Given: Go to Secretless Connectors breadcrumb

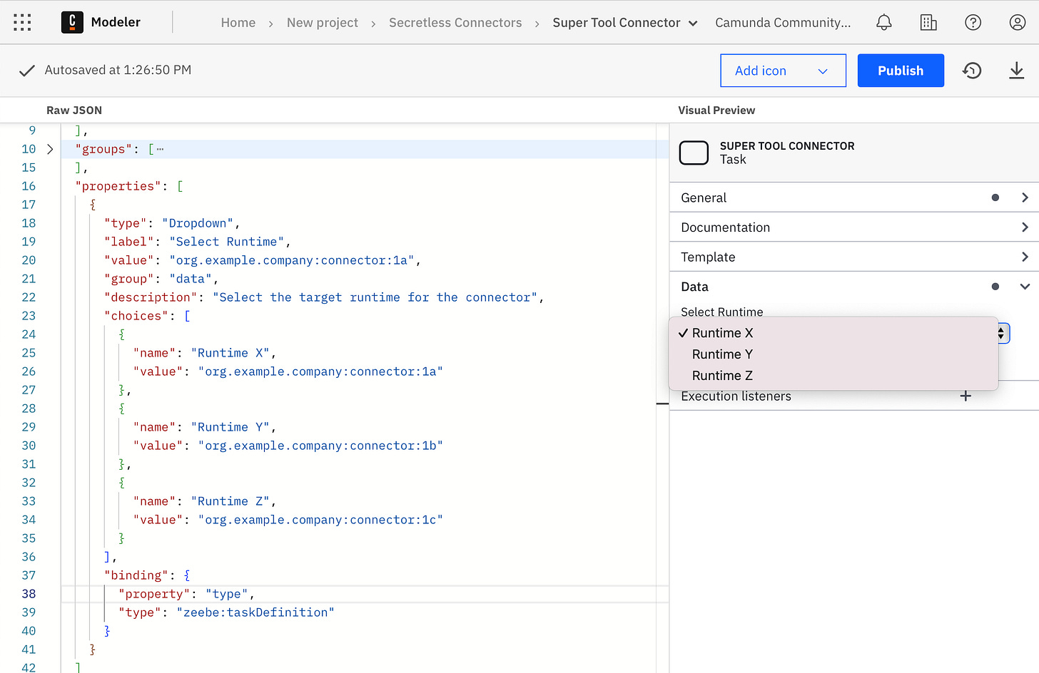Looking at the screenshot, I should (455, 23).
